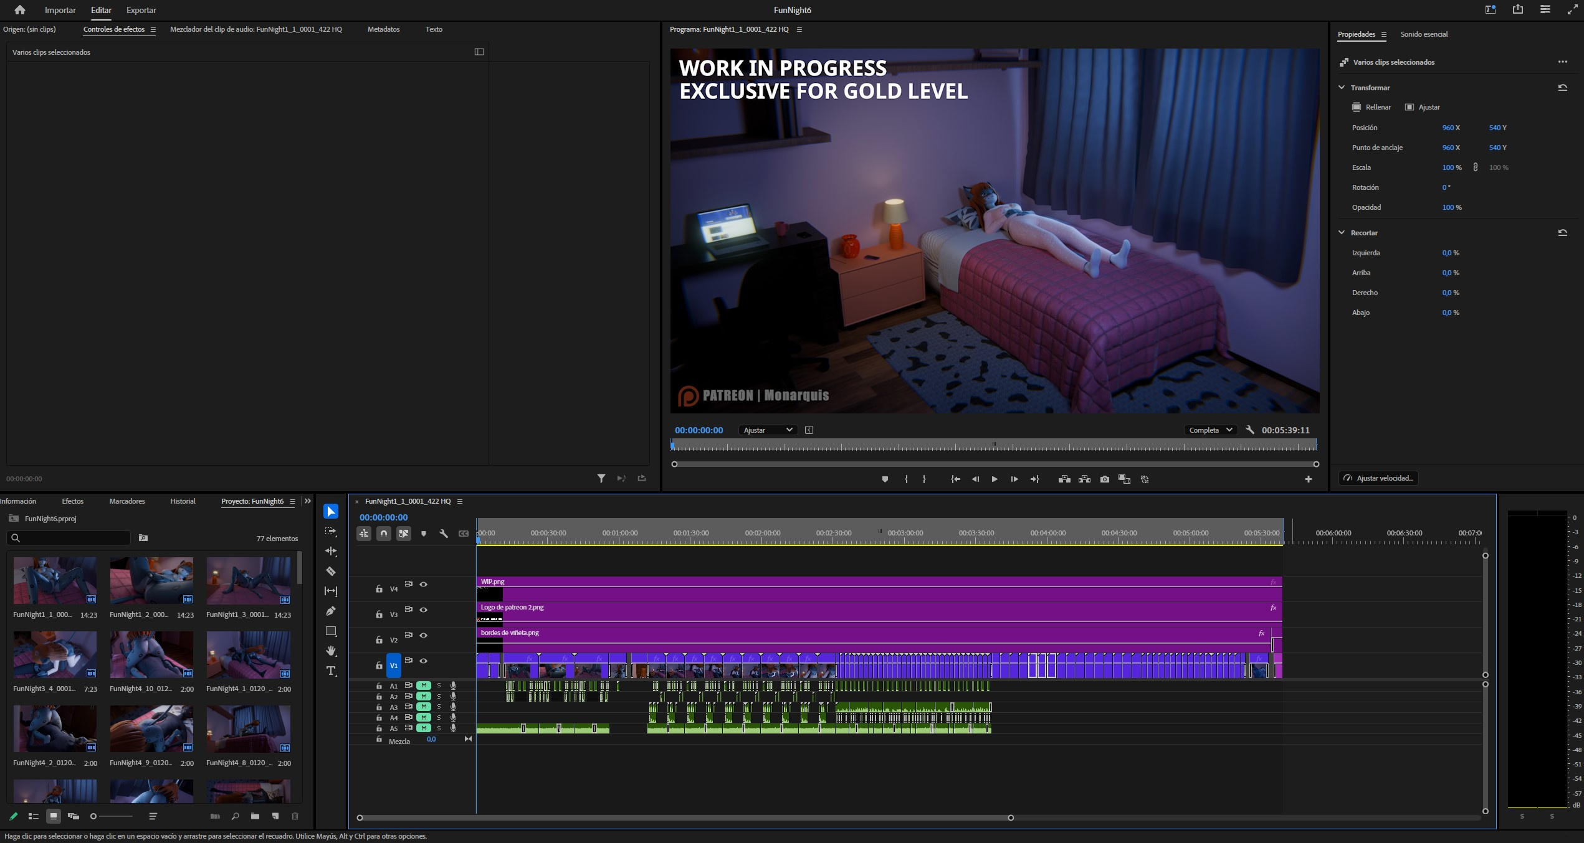Switch to the Importar tab
Viewport: 1584px width, 843px height.
60,10
